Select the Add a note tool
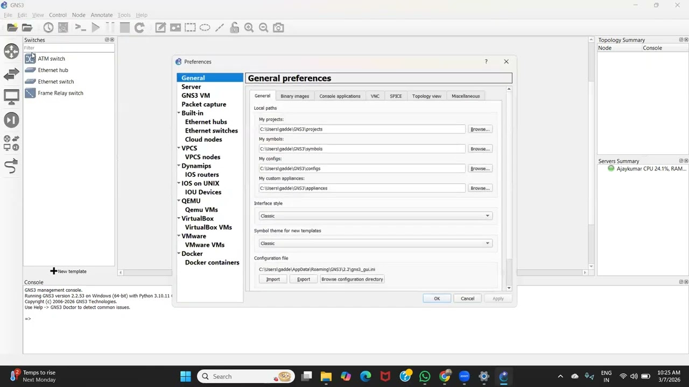The height and width of the screenshot is (387, 689). [160, 27]
